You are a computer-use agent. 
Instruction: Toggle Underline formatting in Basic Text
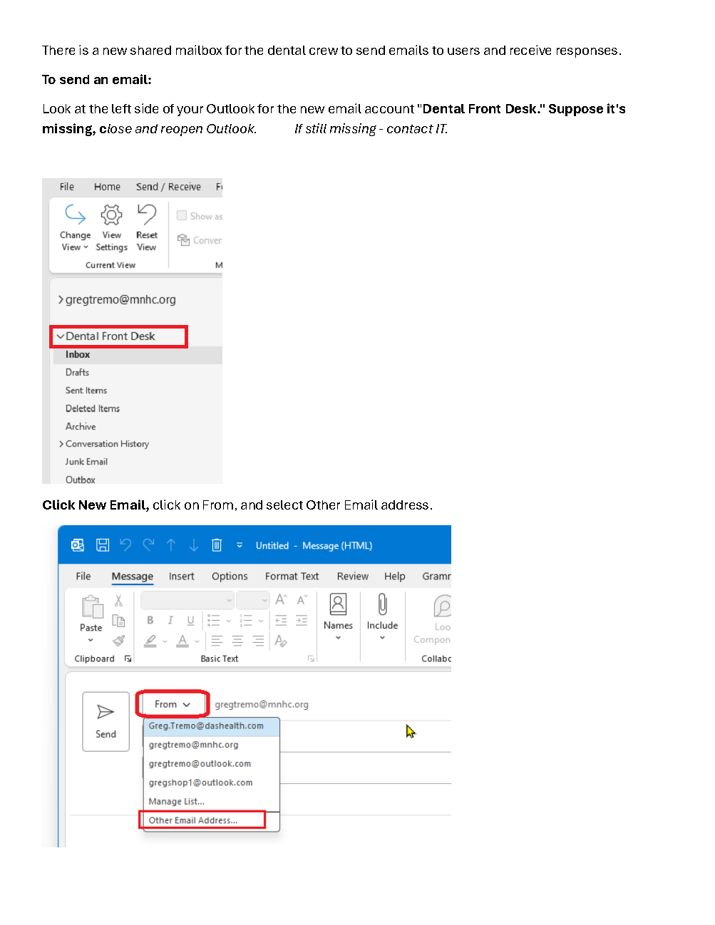(x=190, y=621)
